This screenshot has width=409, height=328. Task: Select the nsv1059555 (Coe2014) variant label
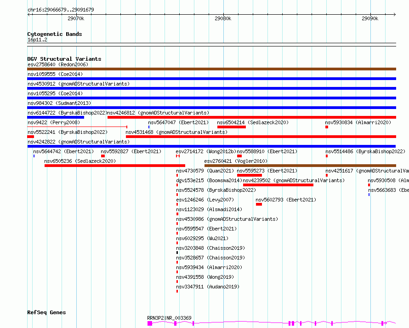tap(55, 74)
